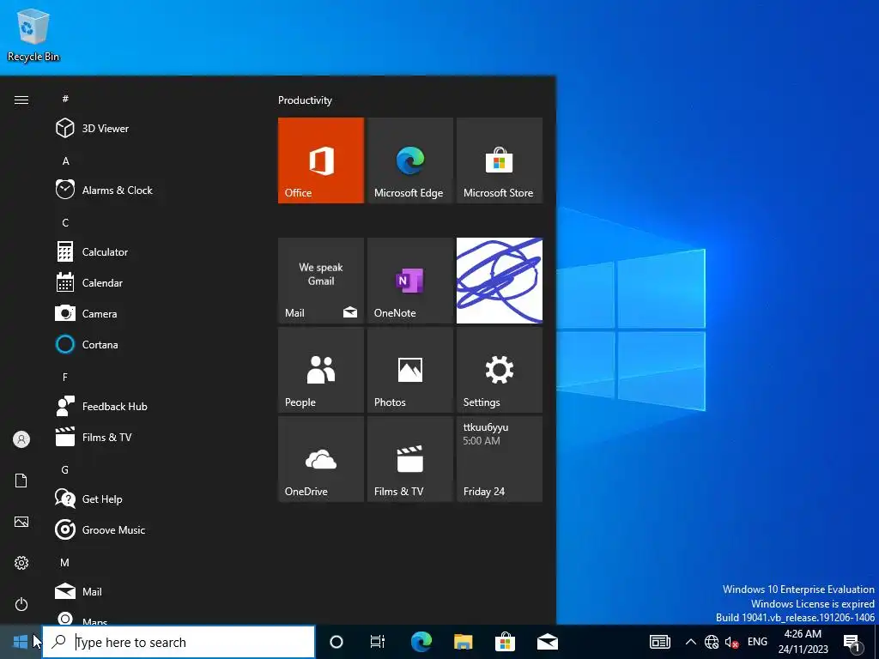Switch input language via ENG indicator

tap(757, 642)
